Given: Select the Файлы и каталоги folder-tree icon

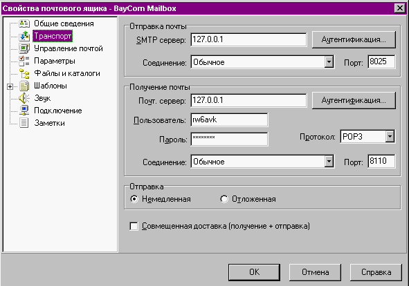Looking at the screenshot, I should [24, 73].
